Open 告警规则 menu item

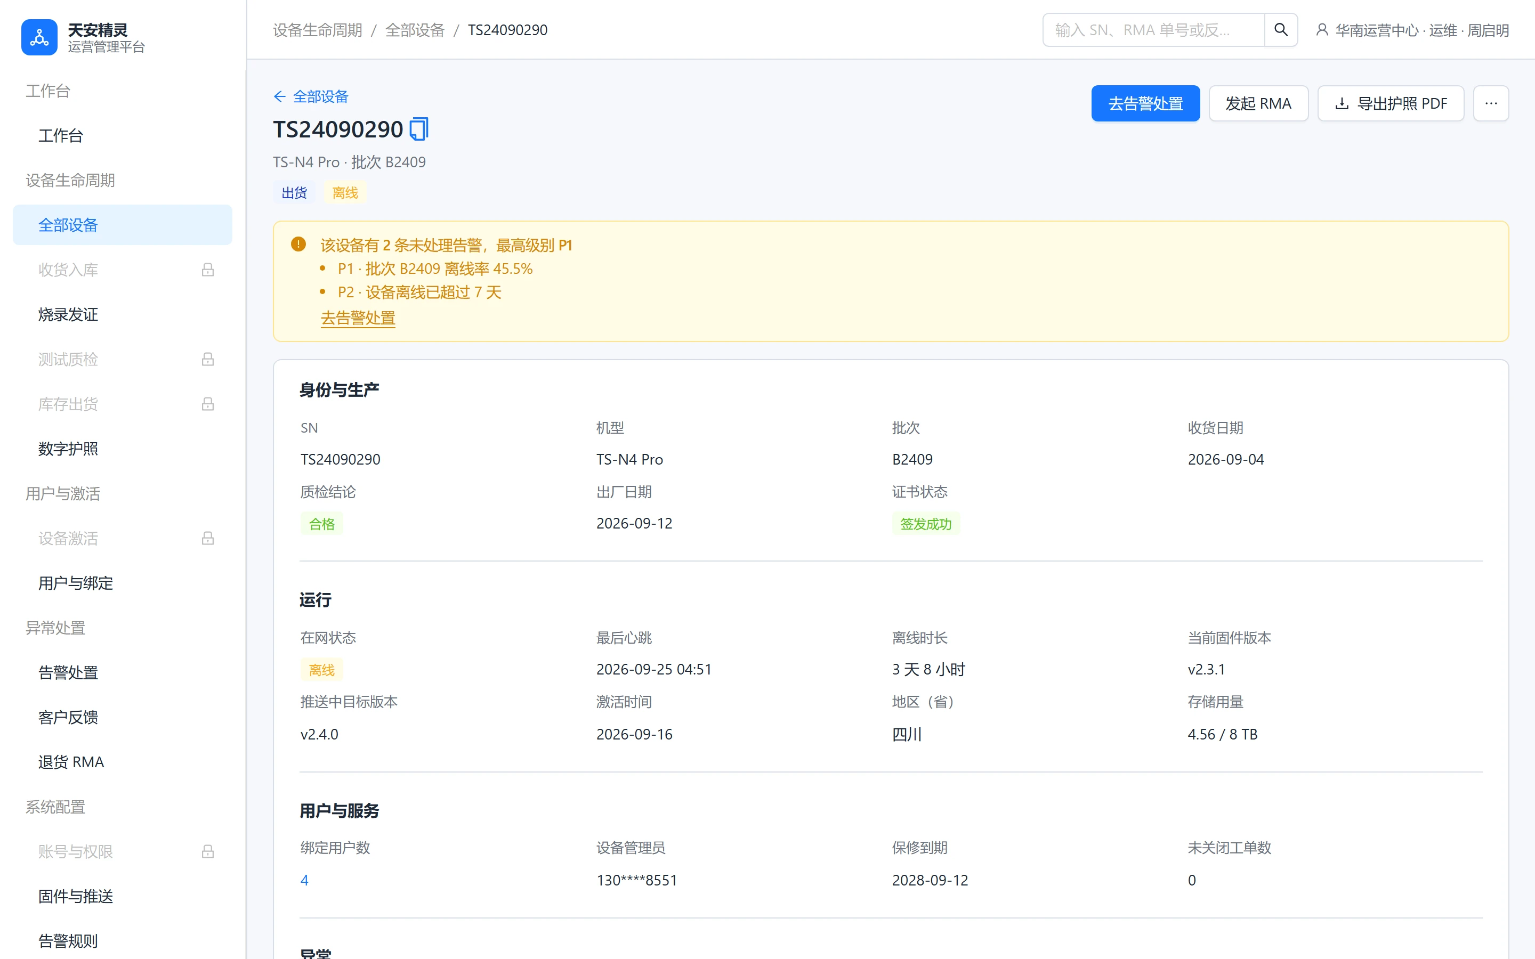point(123,940)
